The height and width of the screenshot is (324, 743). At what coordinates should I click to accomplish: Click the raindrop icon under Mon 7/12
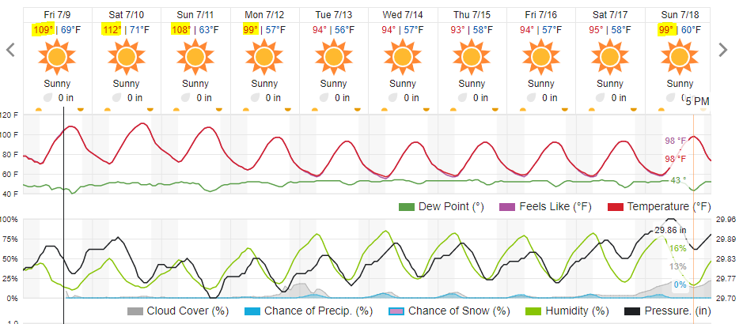[256, 98]
